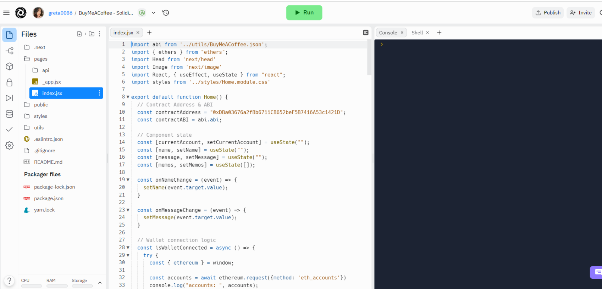
Task: Open the Packages cube icon
Action: [10, 67]
